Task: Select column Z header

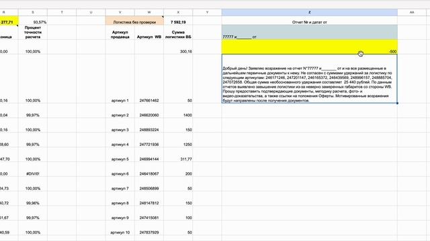Action: pos(309,12)
